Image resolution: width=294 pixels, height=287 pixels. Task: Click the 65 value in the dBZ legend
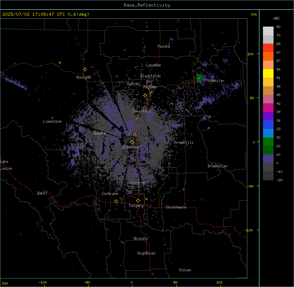[278, 44]
